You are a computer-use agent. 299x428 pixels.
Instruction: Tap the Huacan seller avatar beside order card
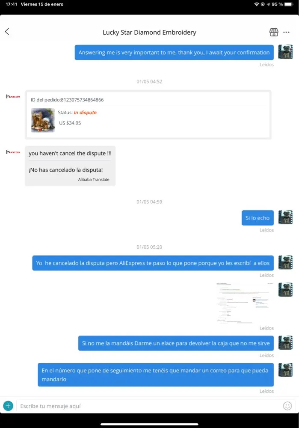[13, 96]
